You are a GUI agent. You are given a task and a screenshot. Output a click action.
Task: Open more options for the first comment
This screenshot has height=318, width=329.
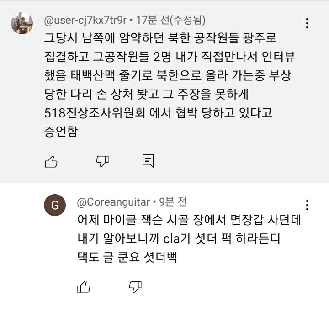308,23
